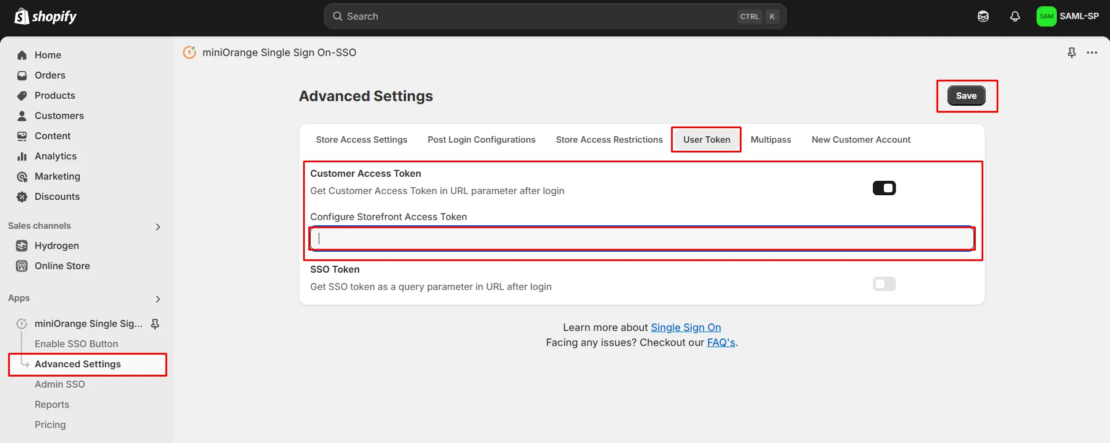
Task: Click the Shopify logo
Action: pos(45,16)
